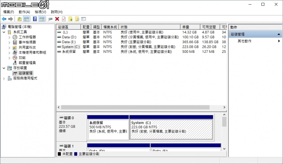Toggle the Show/Hide Console Tree icon
The width and height of the screenshot is (283, 164).
click(26, 19)
